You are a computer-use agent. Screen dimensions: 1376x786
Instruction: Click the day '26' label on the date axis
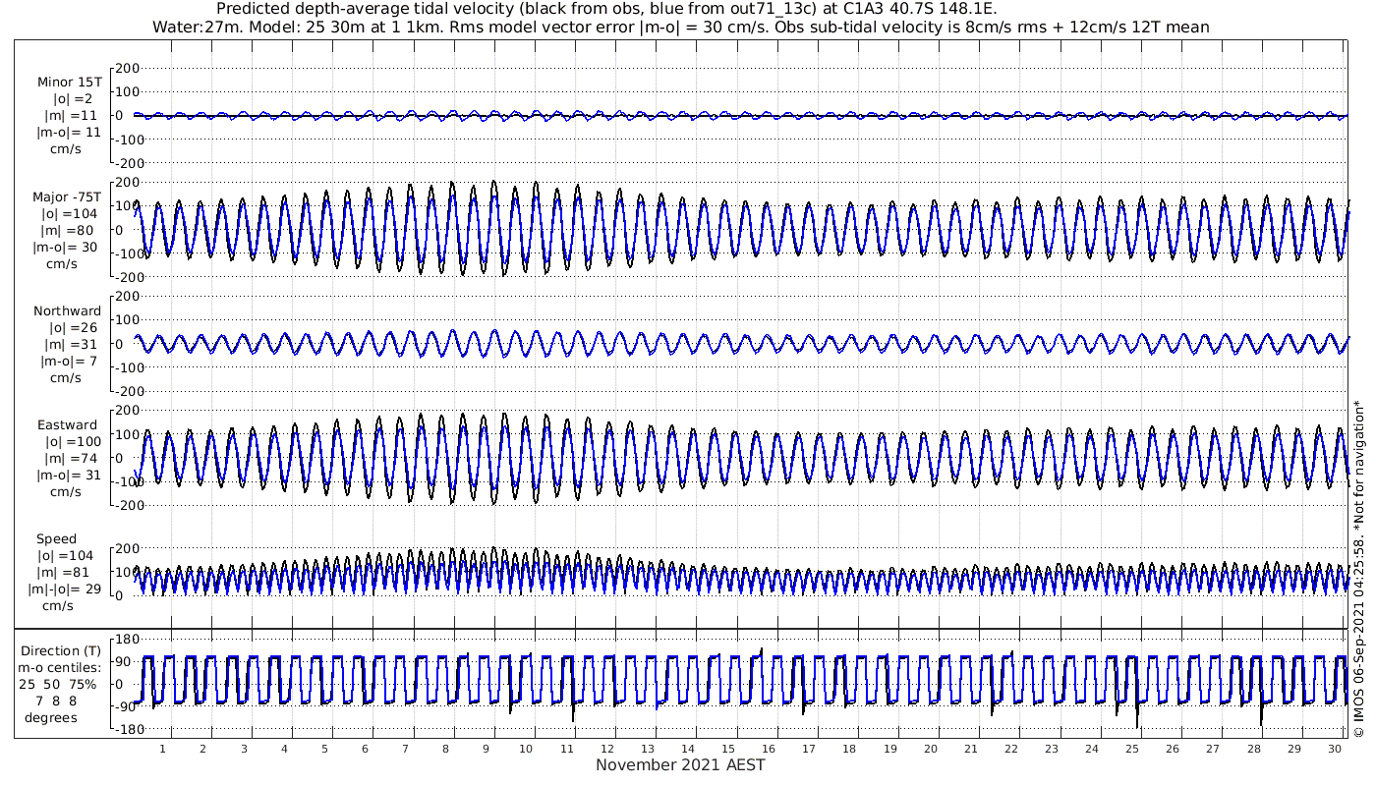tap(1173, 750)
